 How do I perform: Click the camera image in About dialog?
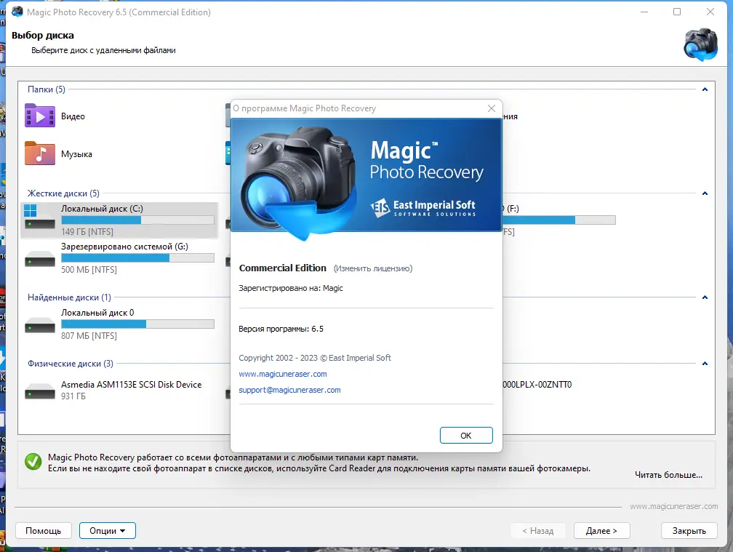click(x=297, y=183)
